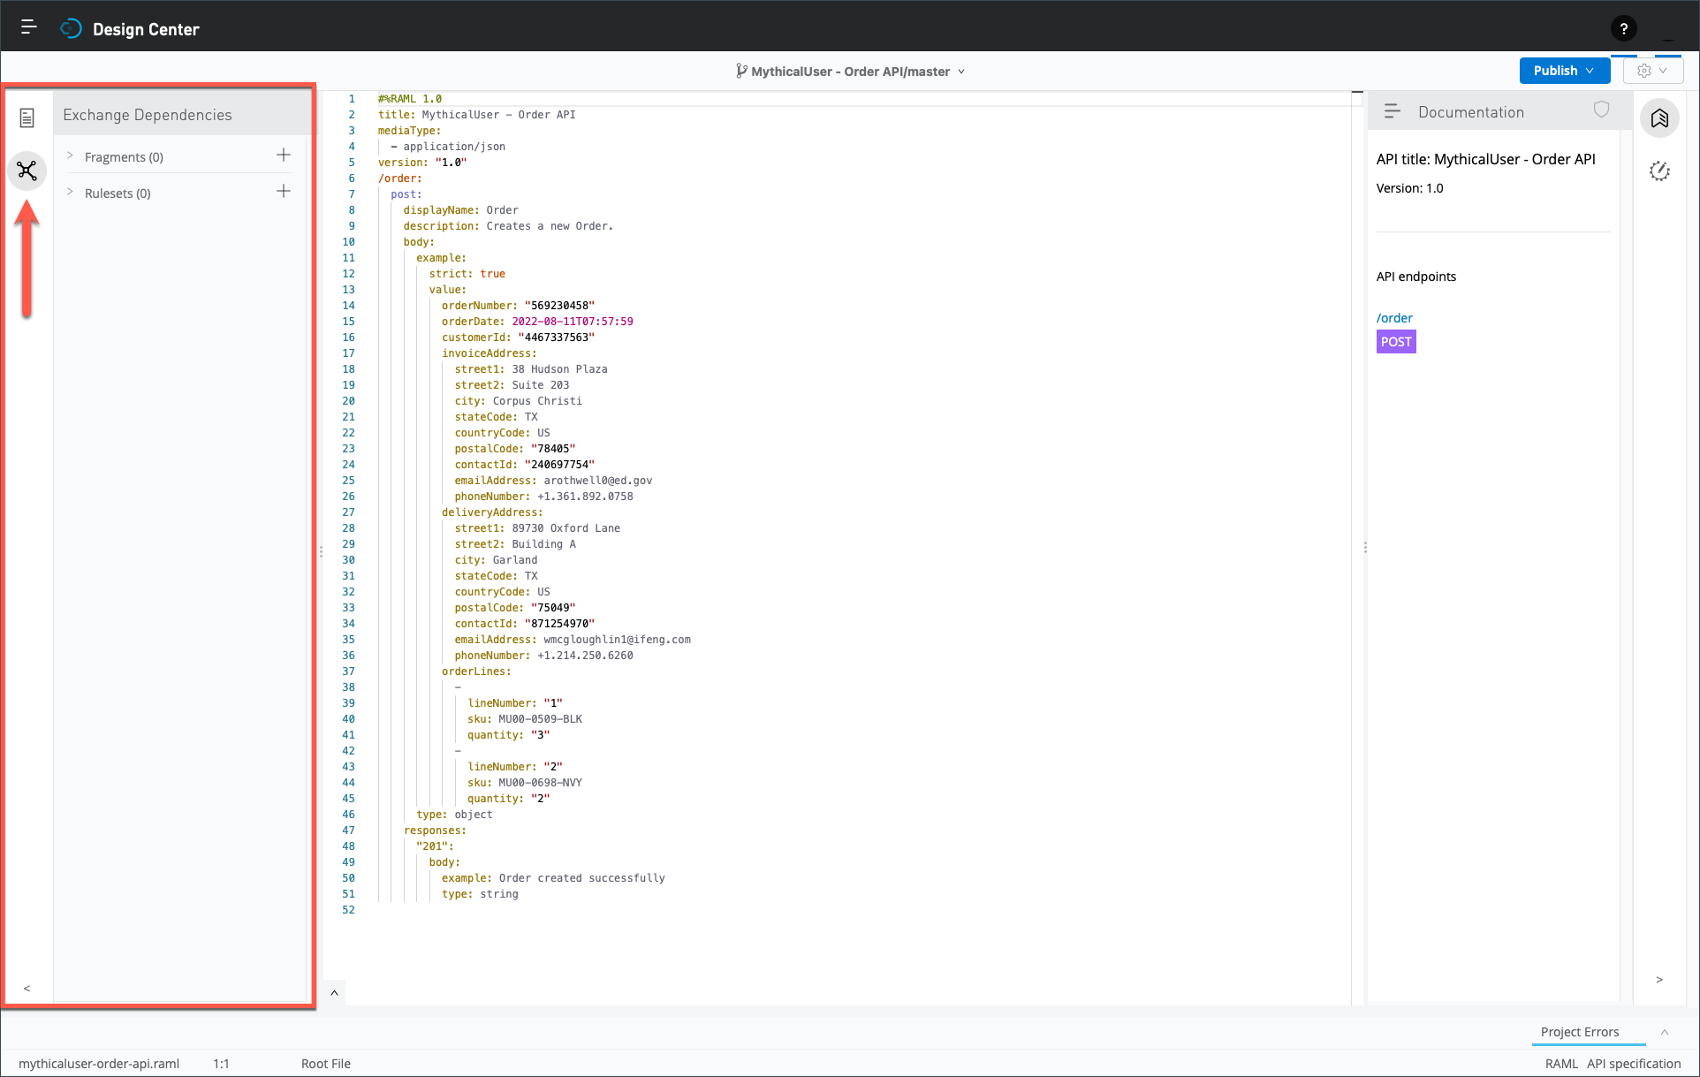Open the settings gear dropdown
Screen dimensions: 1700x1077
pyautogui.click(x=1652, y=71)
